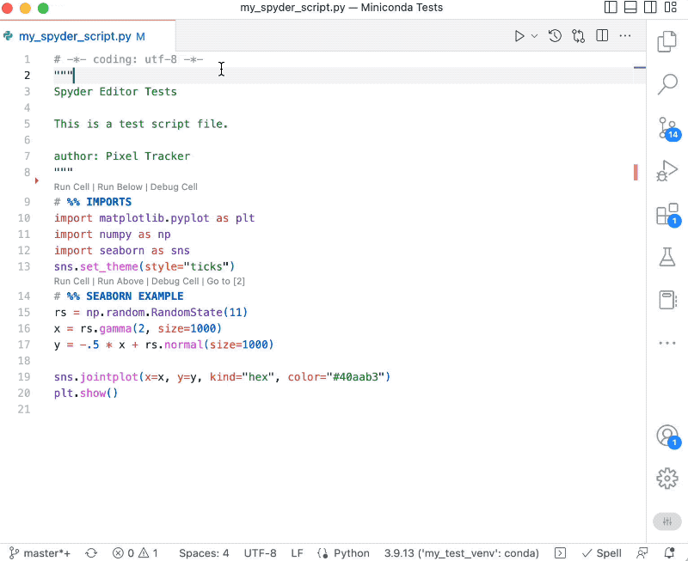Change file encoding UTF-8
688x561 pixels.
tap(260, 553)
